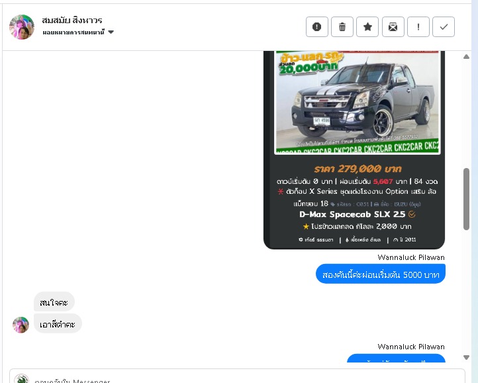478x383 pixels.
Task: Click the scroll up arrow of the chat
Action: point(466,57)
